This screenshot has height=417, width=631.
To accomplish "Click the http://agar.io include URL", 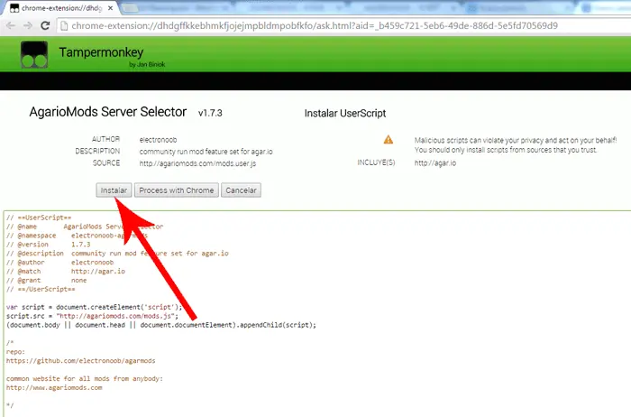I will [x=435, y=163].
